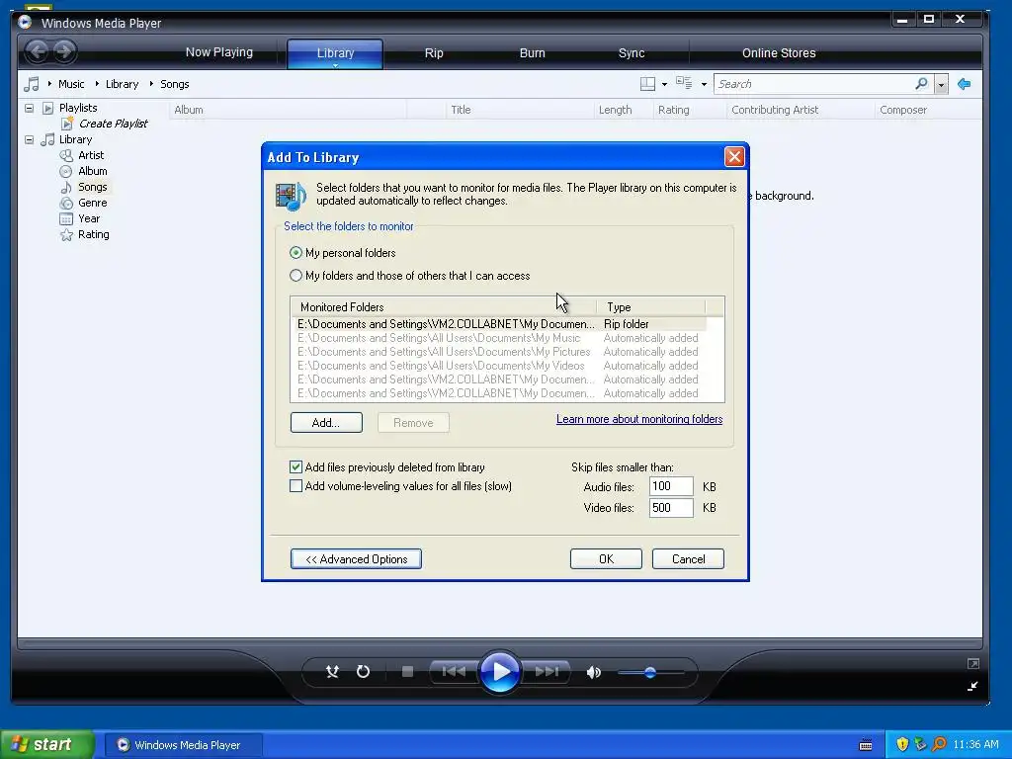This screenshot has height=759, width=1012.
Task: Click the Windows Media Player taskbar button
Action: 183,745
